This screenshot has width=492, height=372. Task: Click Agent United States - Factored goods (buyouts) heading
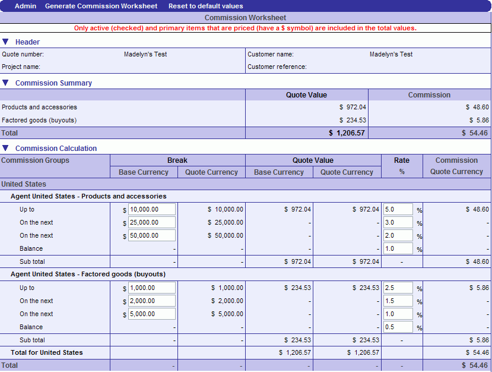tap(88, 275)
